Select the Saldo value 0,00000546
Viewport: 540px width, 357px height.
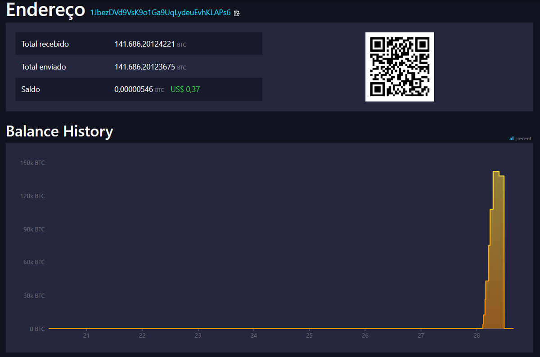(134, 89)
